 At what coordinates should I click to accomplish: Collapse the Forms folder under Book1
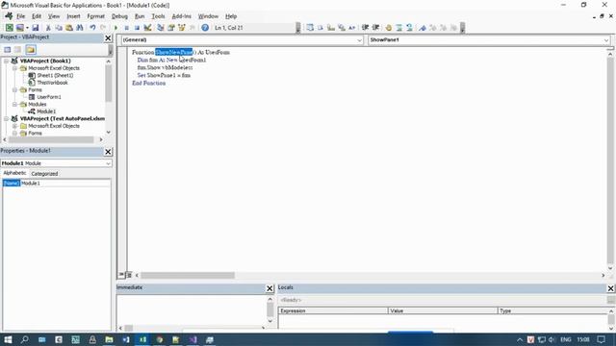(15, 89)
